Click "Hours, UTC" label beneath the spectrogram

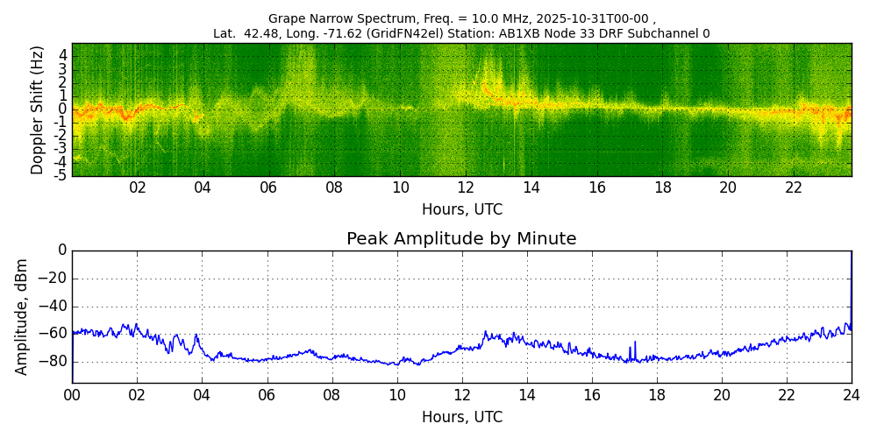461,210
